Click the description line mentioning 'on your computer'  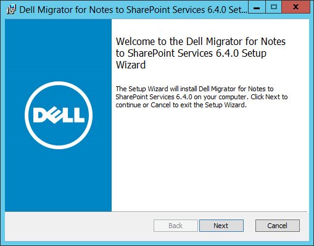(202, 97)
